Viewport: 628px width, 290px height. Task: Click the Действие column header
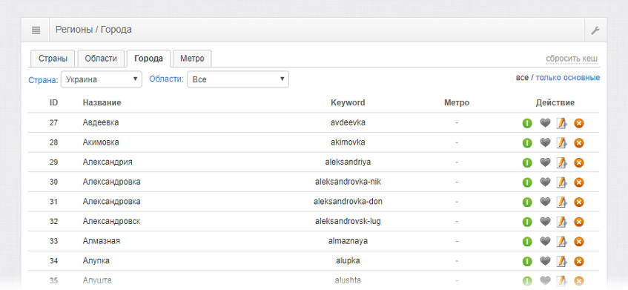(555, 102)
